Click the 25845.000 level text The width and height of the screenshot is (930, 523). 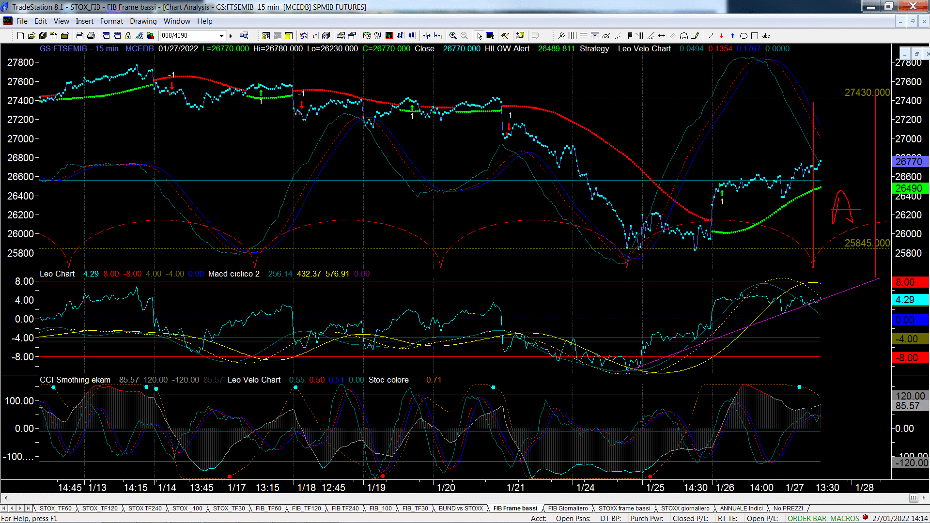867,243
